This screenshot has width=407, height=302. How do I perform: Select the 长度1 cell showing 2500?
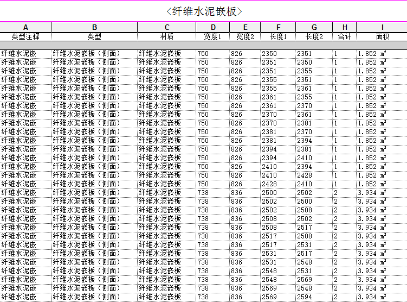pos(278,193)
